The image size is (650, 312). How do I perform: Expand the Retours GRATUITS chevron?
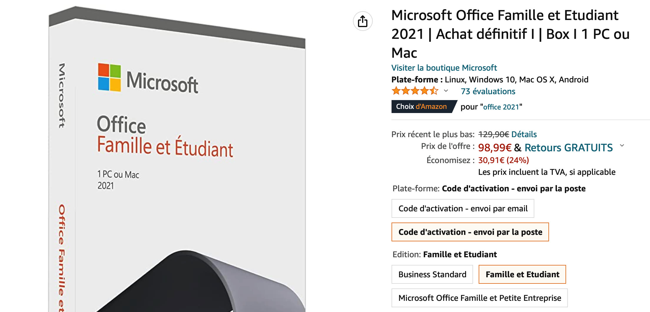(x=622, y=146)
